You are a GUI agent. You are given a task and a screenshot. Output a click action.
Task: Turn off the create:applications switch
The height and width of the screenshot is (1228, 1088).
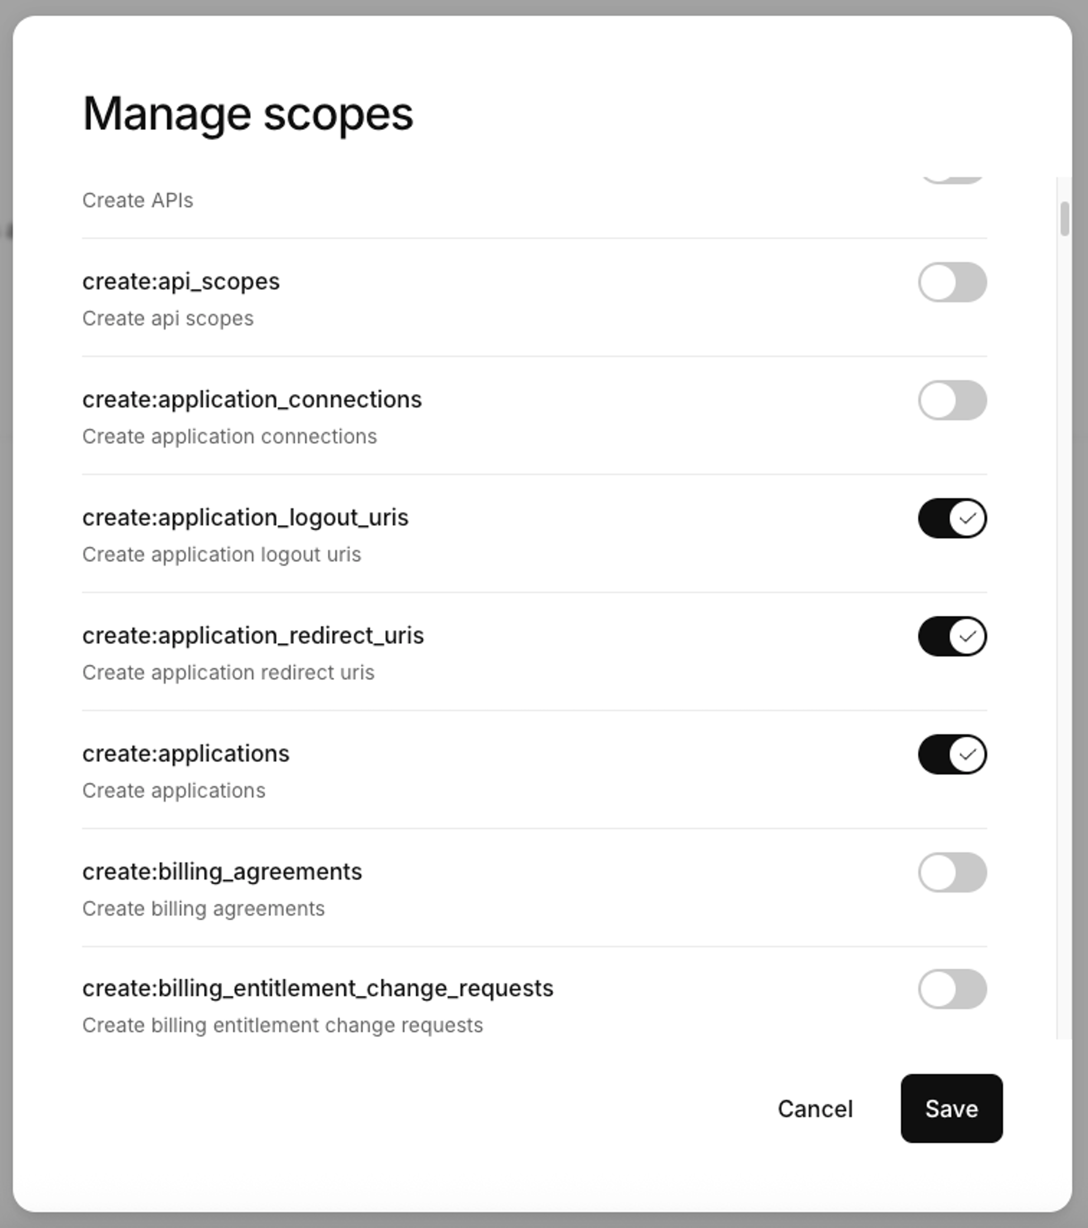tap(952, 754)
